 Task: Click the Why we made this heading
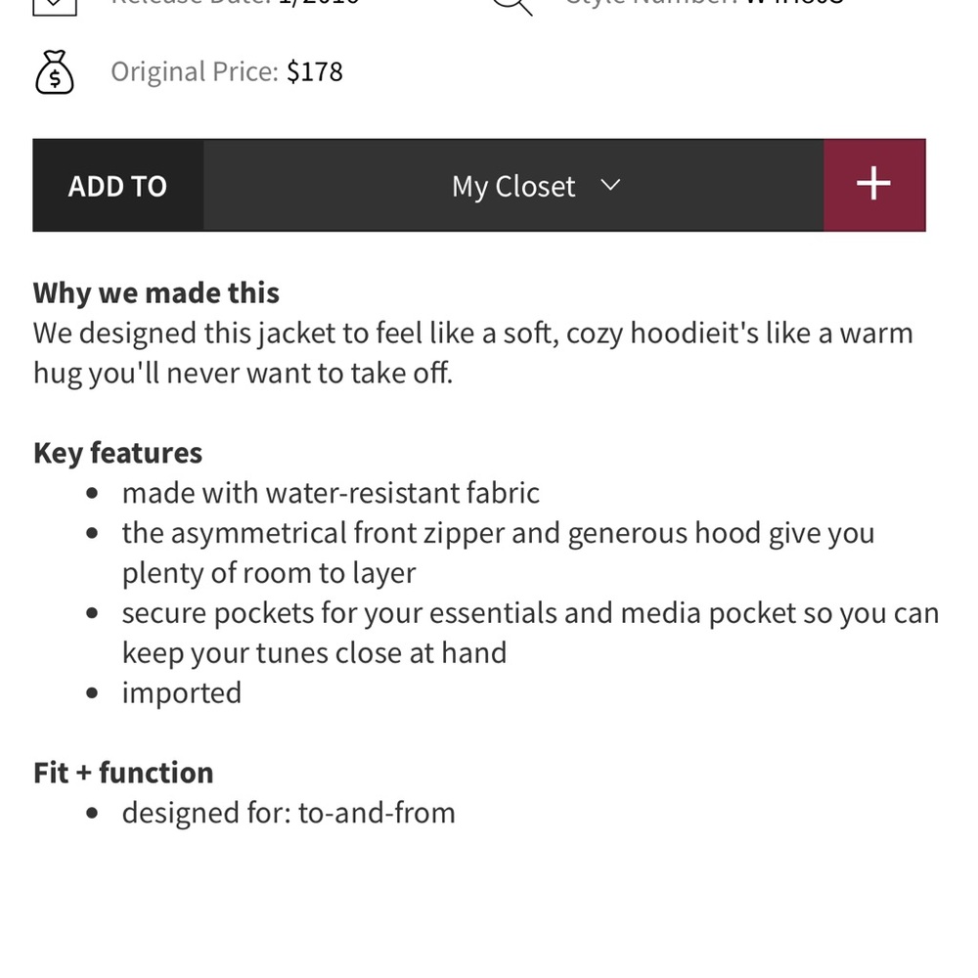click(156, 293)
